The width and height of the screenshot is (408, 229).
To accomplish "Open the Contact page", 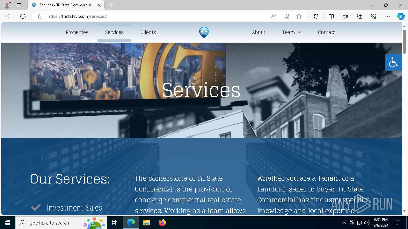I will point(327,32).
